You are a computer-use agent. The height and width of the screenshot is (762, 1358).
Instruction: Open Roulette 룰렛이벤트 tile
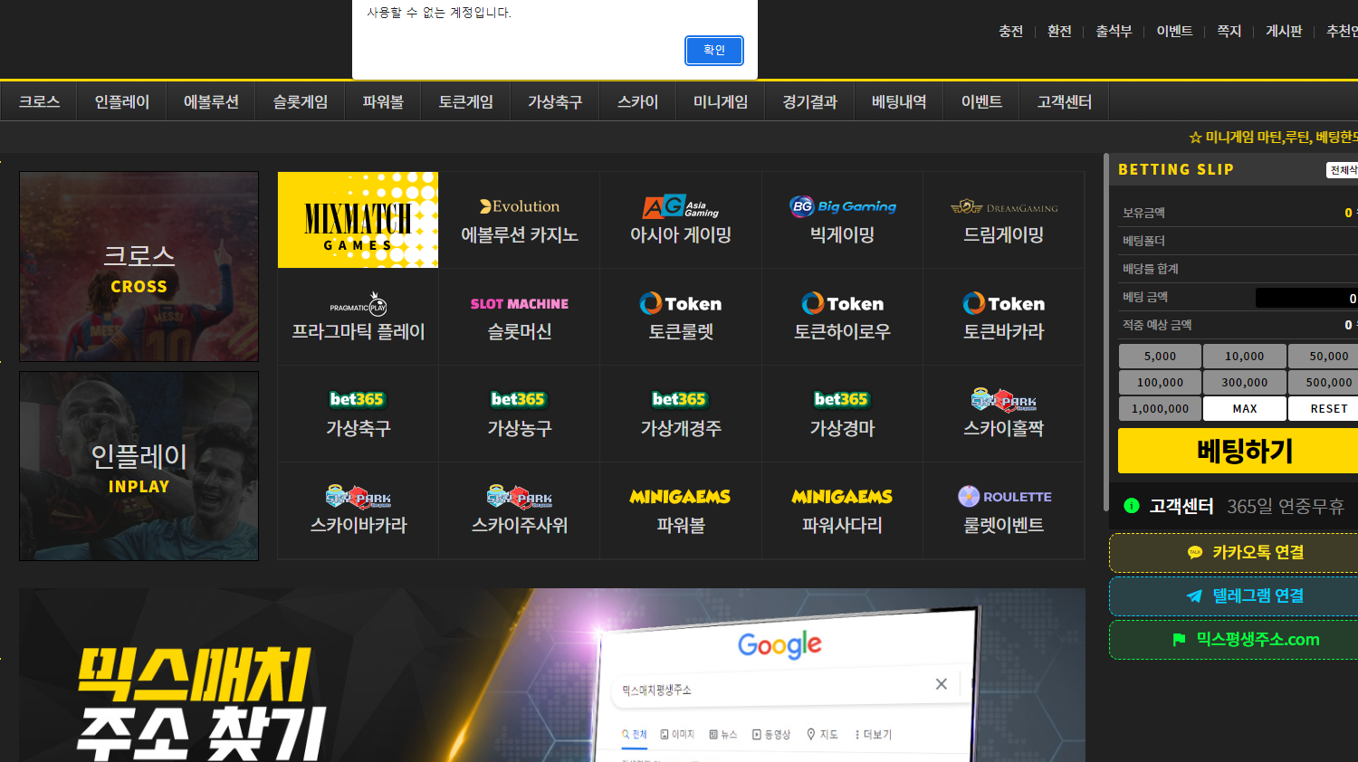click(1004, 510)
